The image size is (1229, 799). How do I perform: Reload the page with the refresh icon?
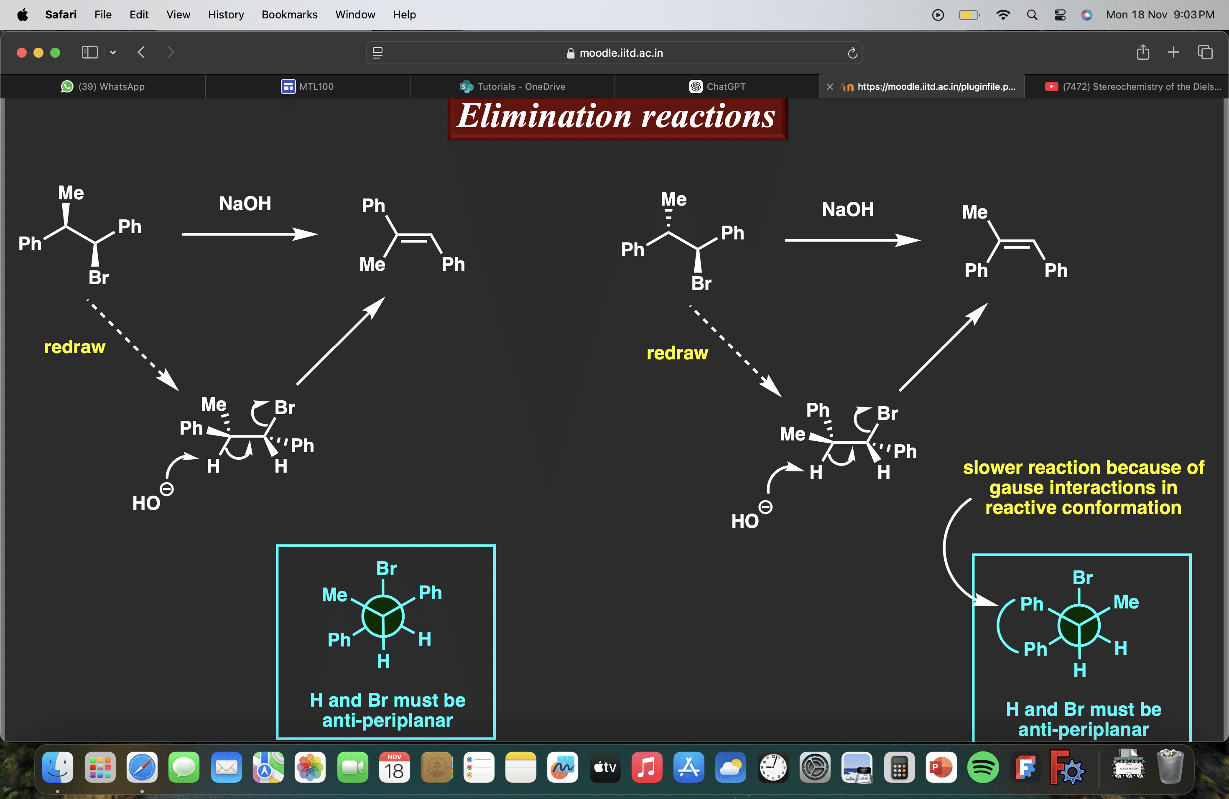(852, 53)
